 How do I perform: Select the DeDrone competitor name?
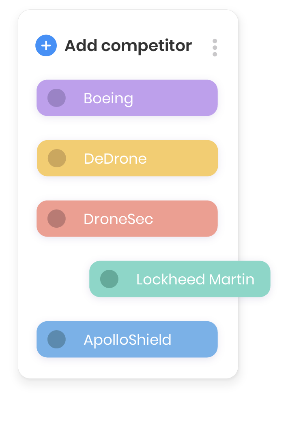(x=115, y=158)
